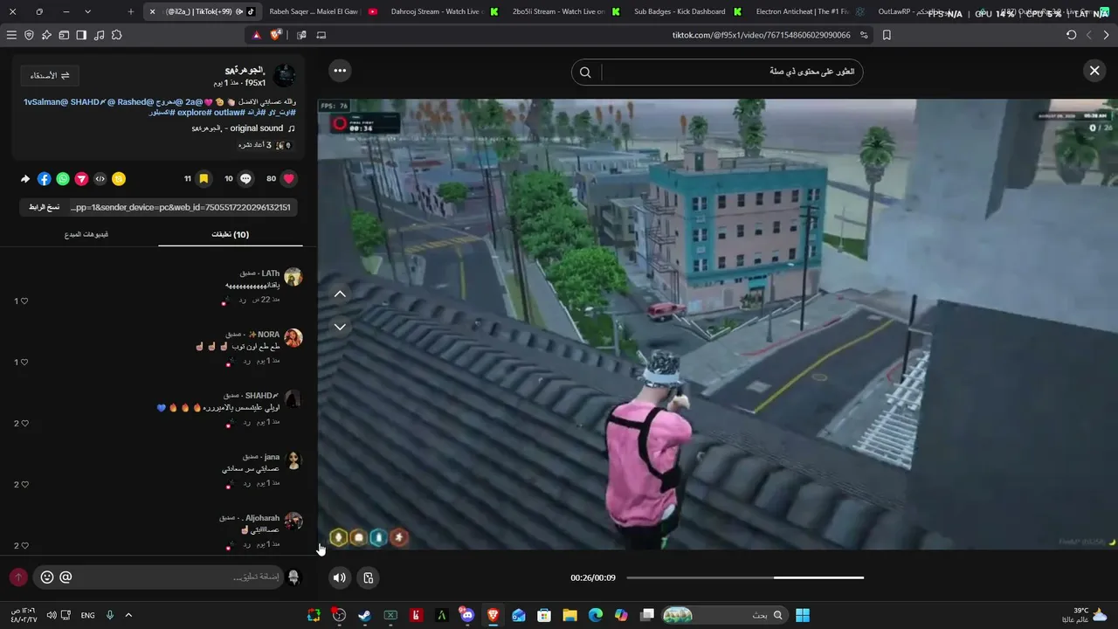The height and width of the screenshot is (629, 1118).
Task: Open Aljoharah's commenter avatar
Action: [x=293, y=522]
